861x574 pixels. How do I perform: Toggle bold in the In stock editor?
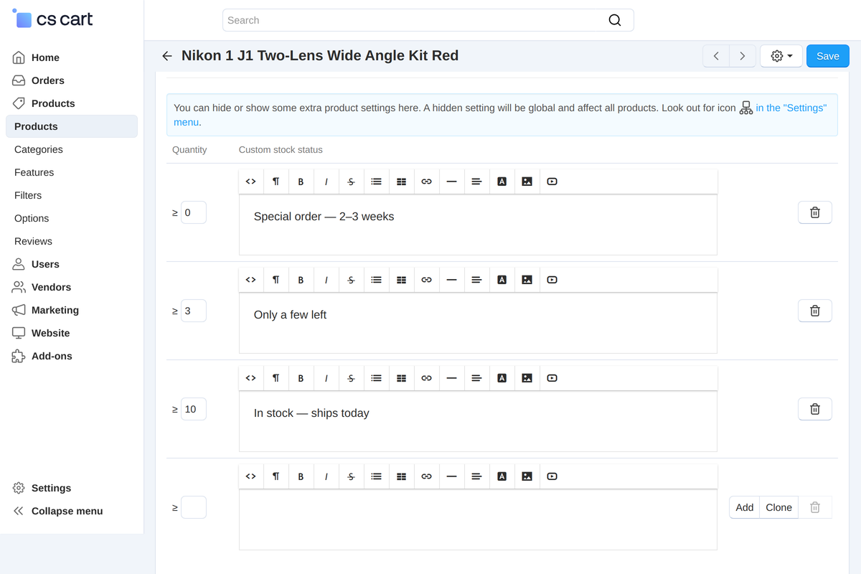click(301, 378)
